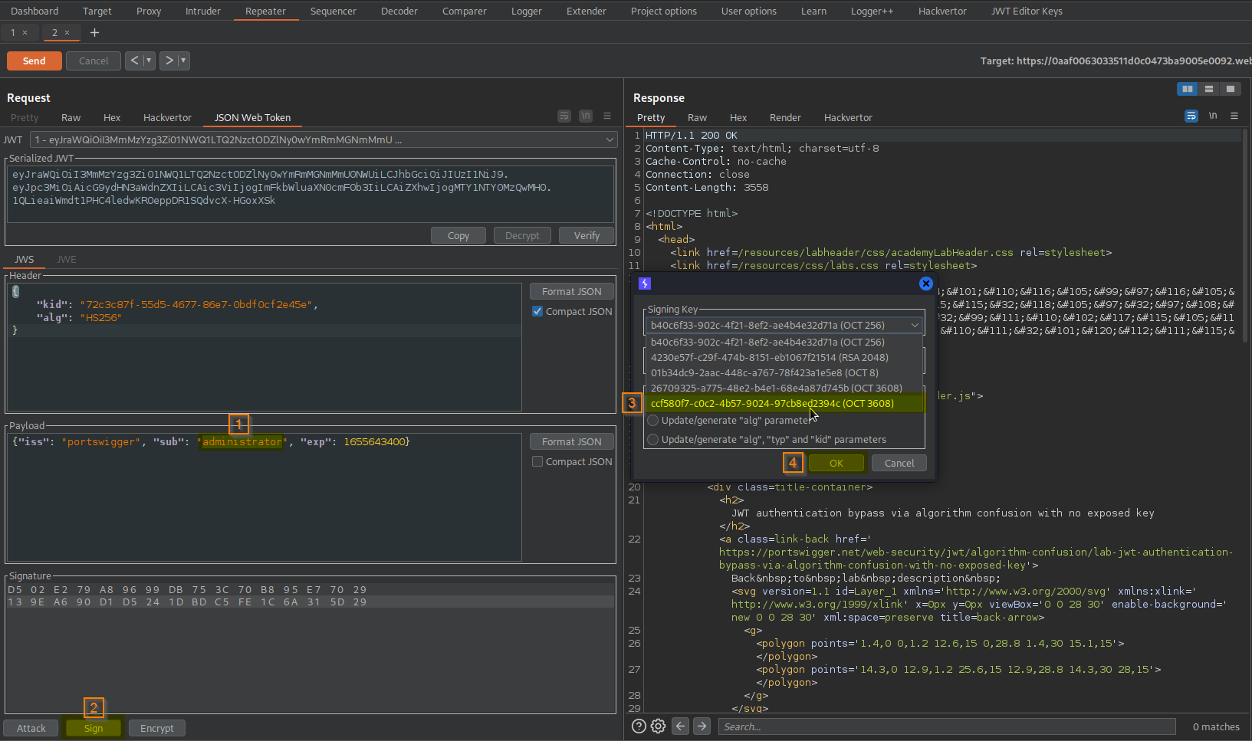Open history dropdown beside the forward arrow
This screenshot has width=1252, height=741.
[183, 61]
